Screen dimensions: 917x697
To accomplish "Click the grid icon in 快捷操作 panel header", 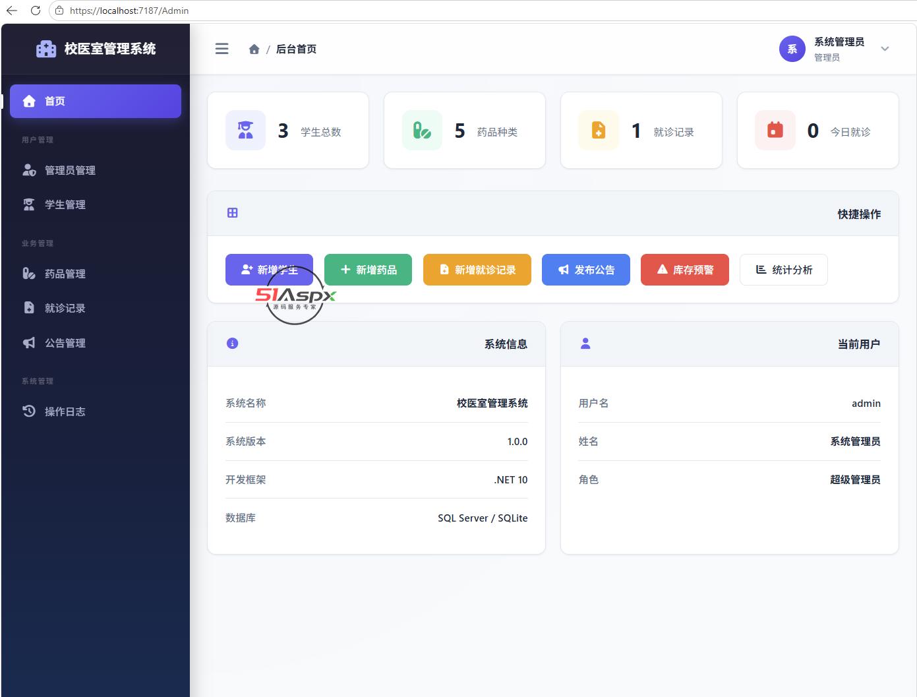I will point(233,213).
